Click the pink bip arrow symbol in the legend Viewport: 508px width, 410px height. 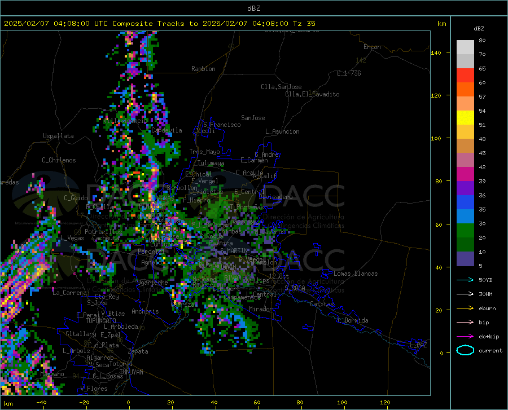tap(465, 323)
